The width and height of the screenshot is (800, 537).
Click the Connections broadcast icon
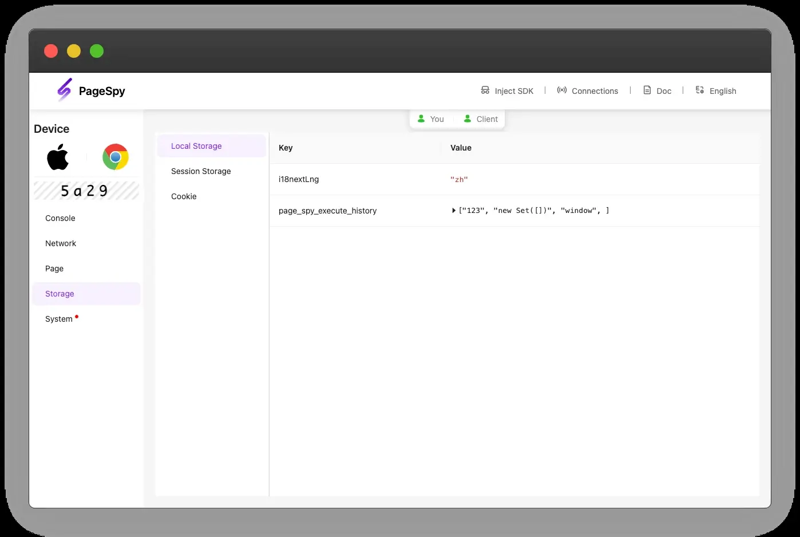(562, 90)
